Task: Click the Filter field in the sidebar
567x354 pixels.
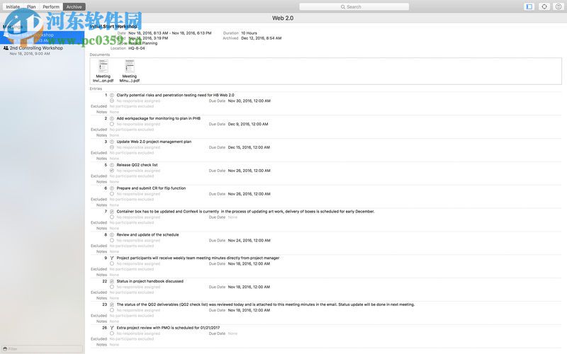Action: pos(42,349)
